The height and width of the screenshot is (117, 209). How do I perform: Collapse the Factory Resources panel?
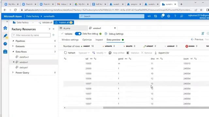[x=54, y=29]
